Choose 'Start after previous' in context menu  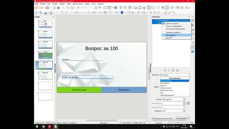(x=176, y=29)
